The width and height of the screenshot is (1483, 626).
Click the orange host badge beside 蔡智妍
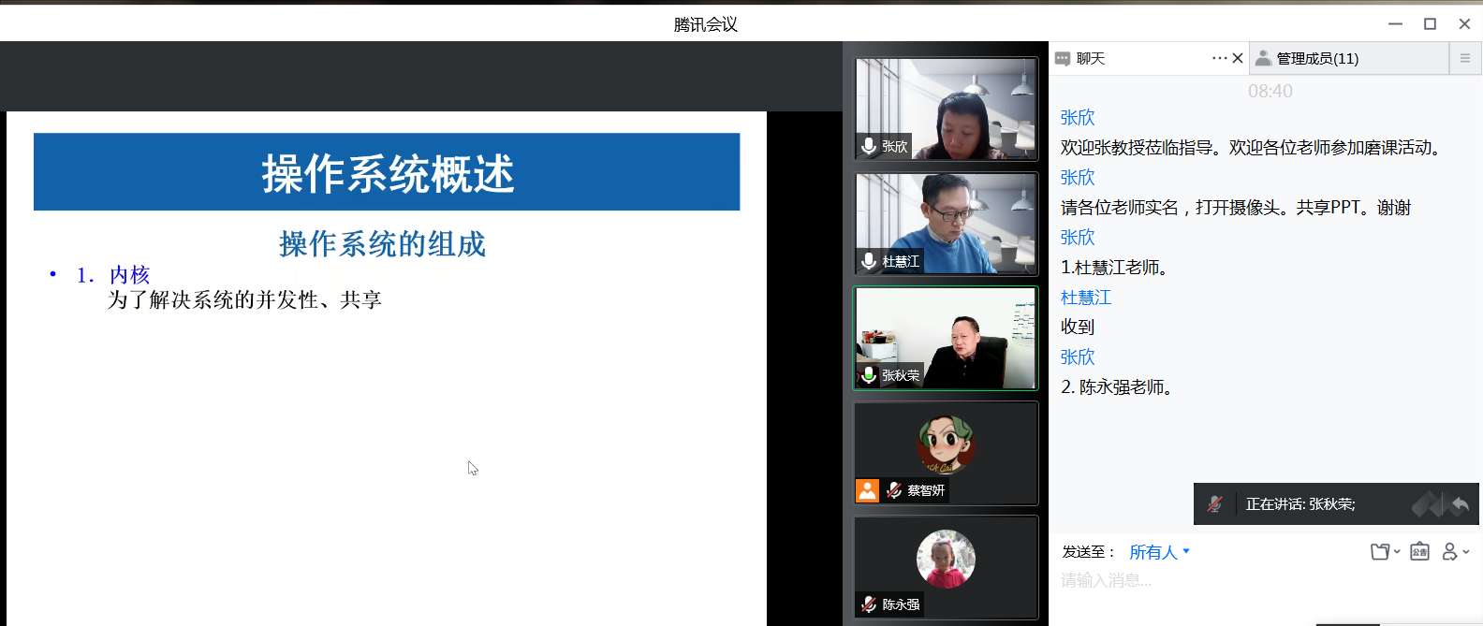(868, 490)
